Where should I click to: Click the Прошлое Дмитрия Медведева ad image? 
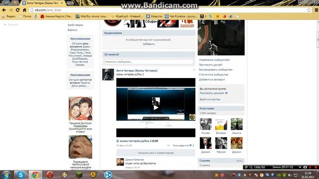80,108
